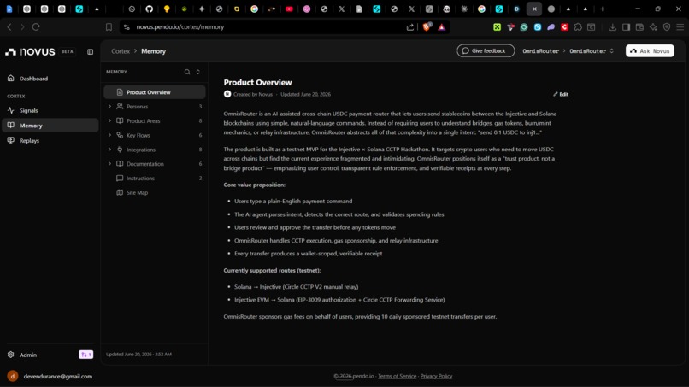Open Signals in the Cortex section
Image resolution: width=689 pixels, height=387 pixels.
(x=28, y=111)
